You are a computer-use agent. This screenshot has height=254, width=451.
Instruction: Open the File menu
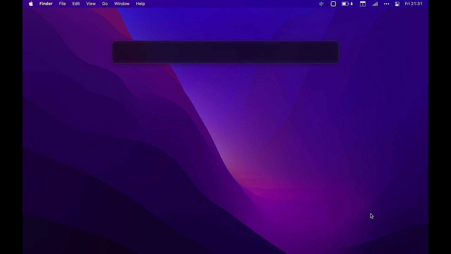62,4
